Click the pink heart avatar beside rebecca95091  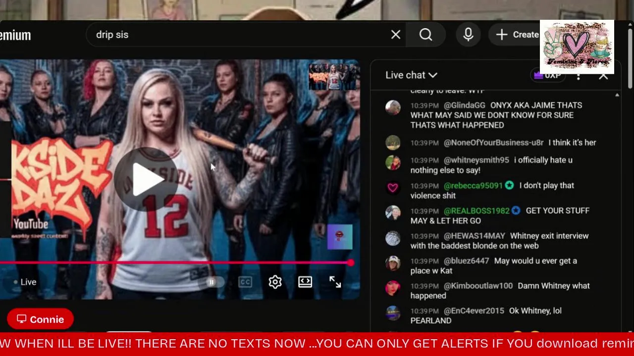(393, 188)
